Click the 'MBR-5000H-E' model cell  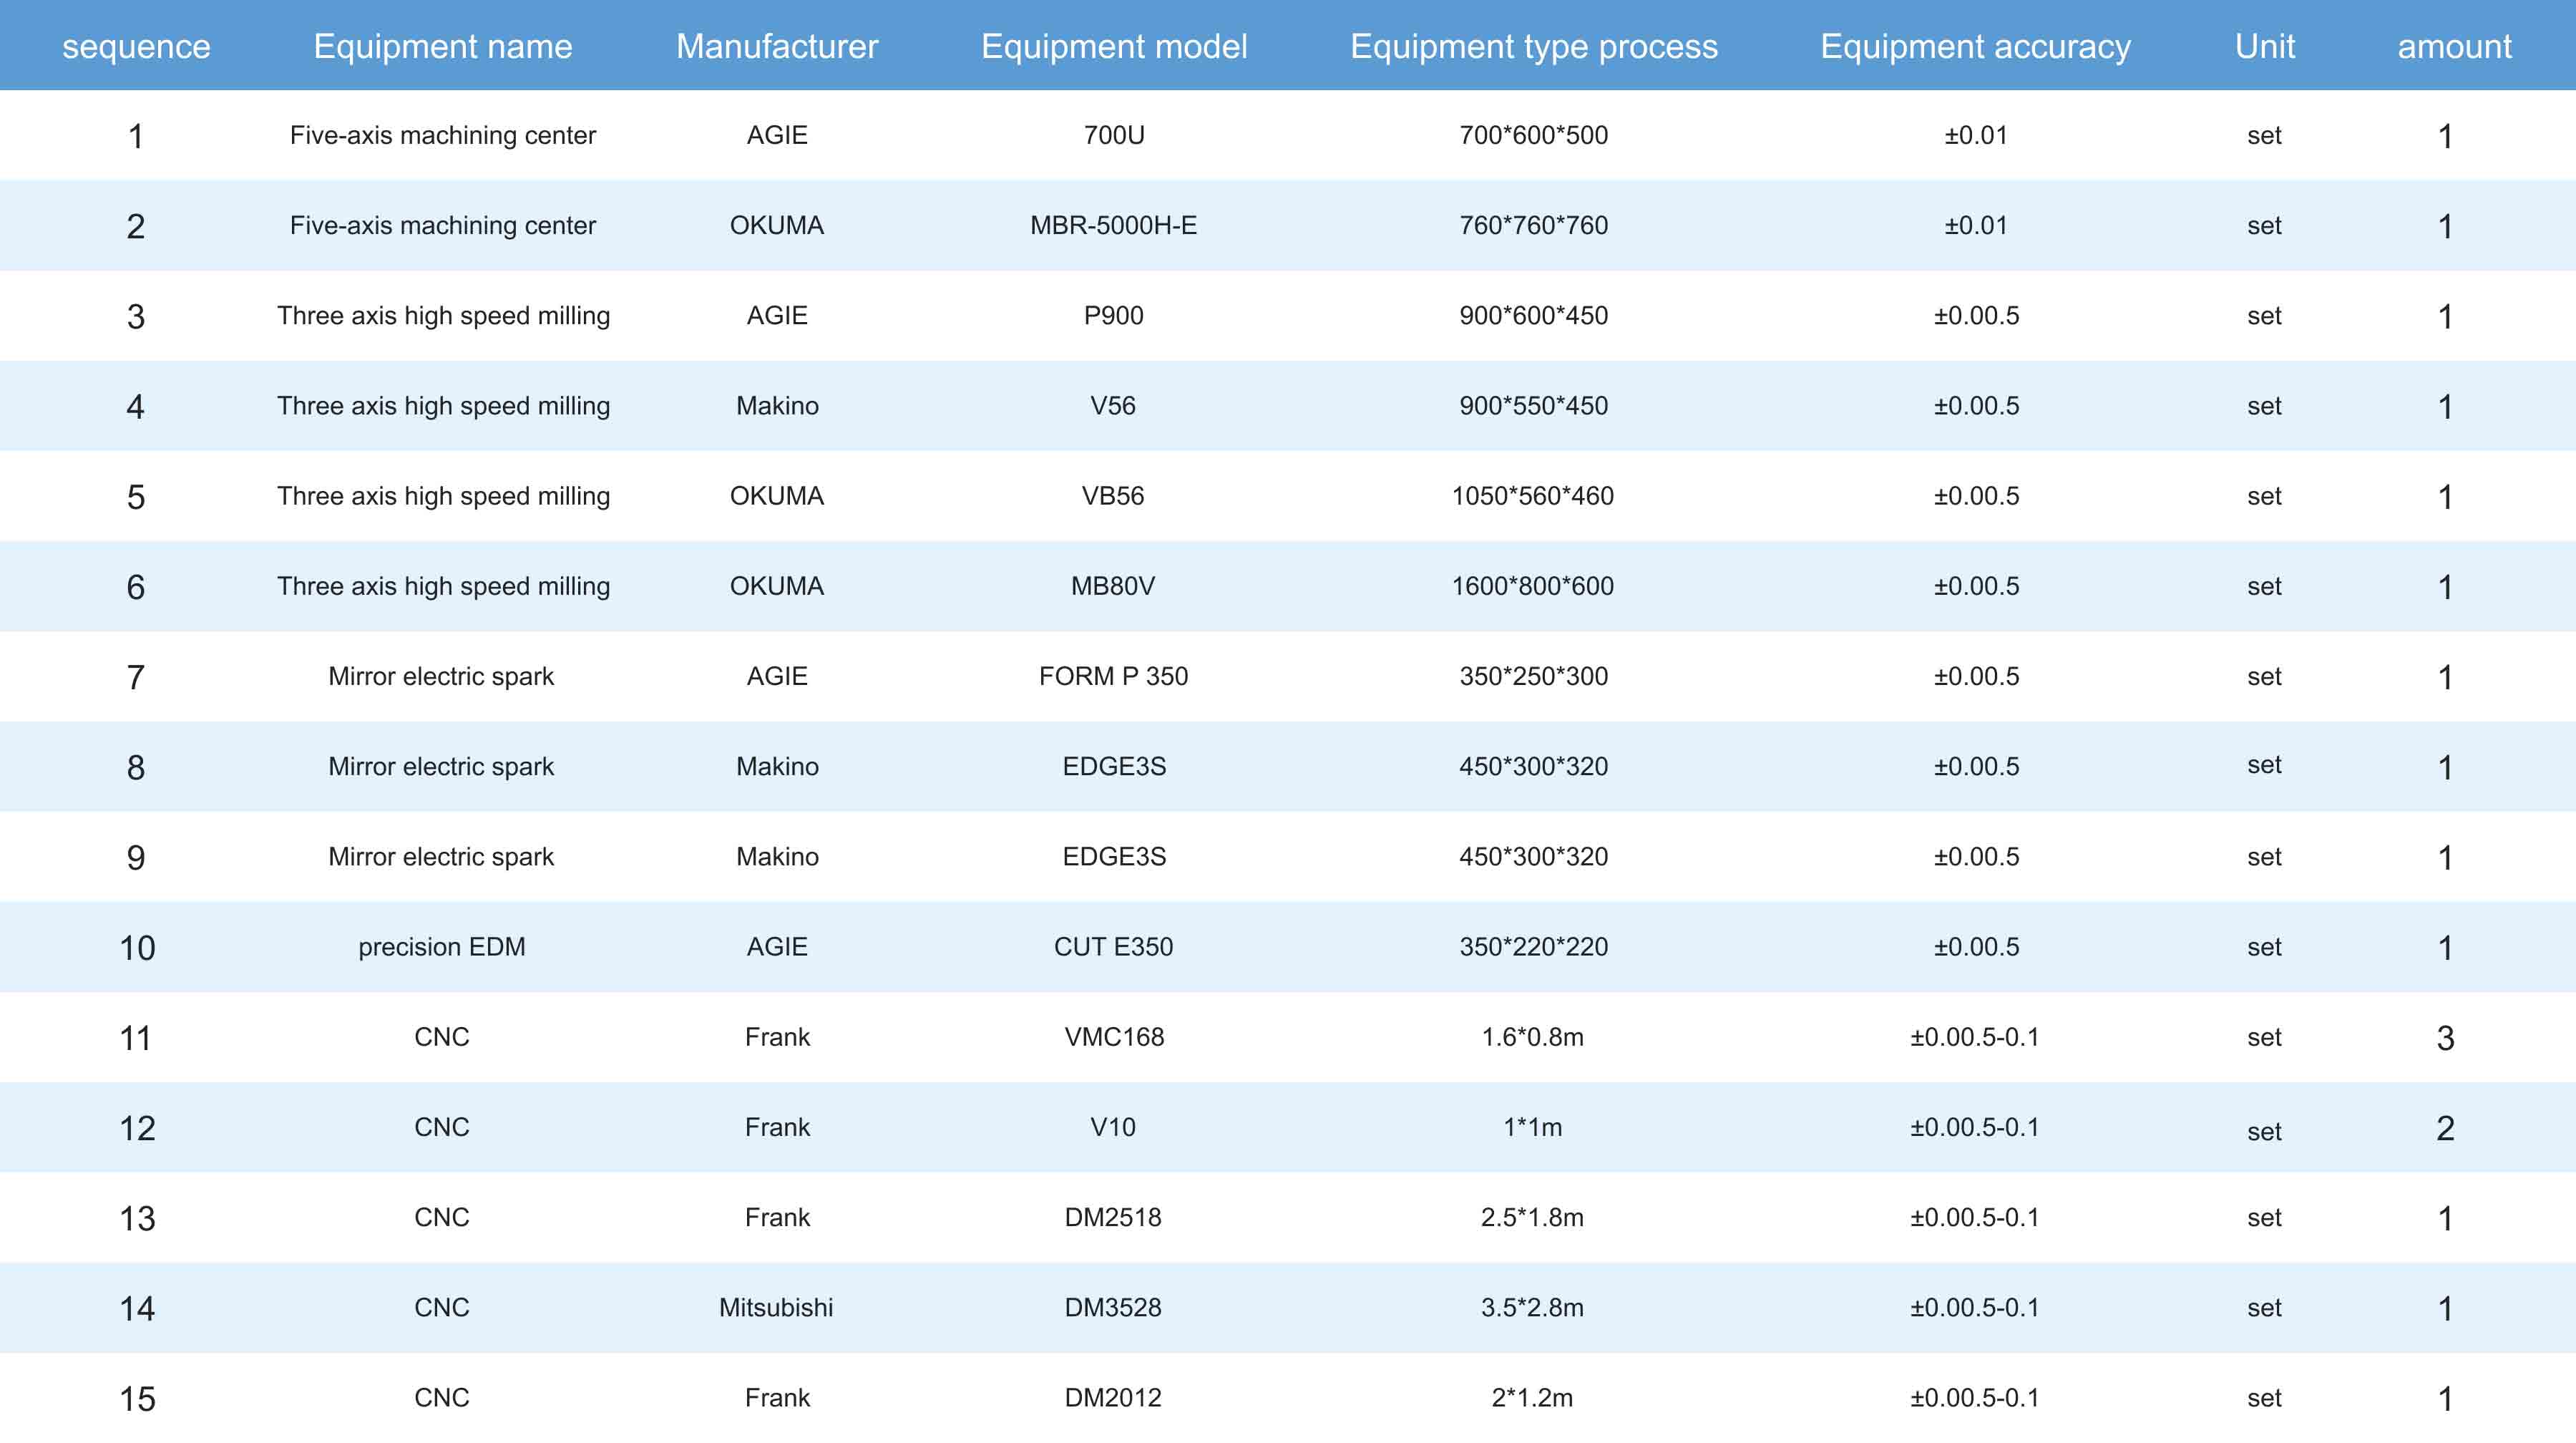tap(1113, 225)
